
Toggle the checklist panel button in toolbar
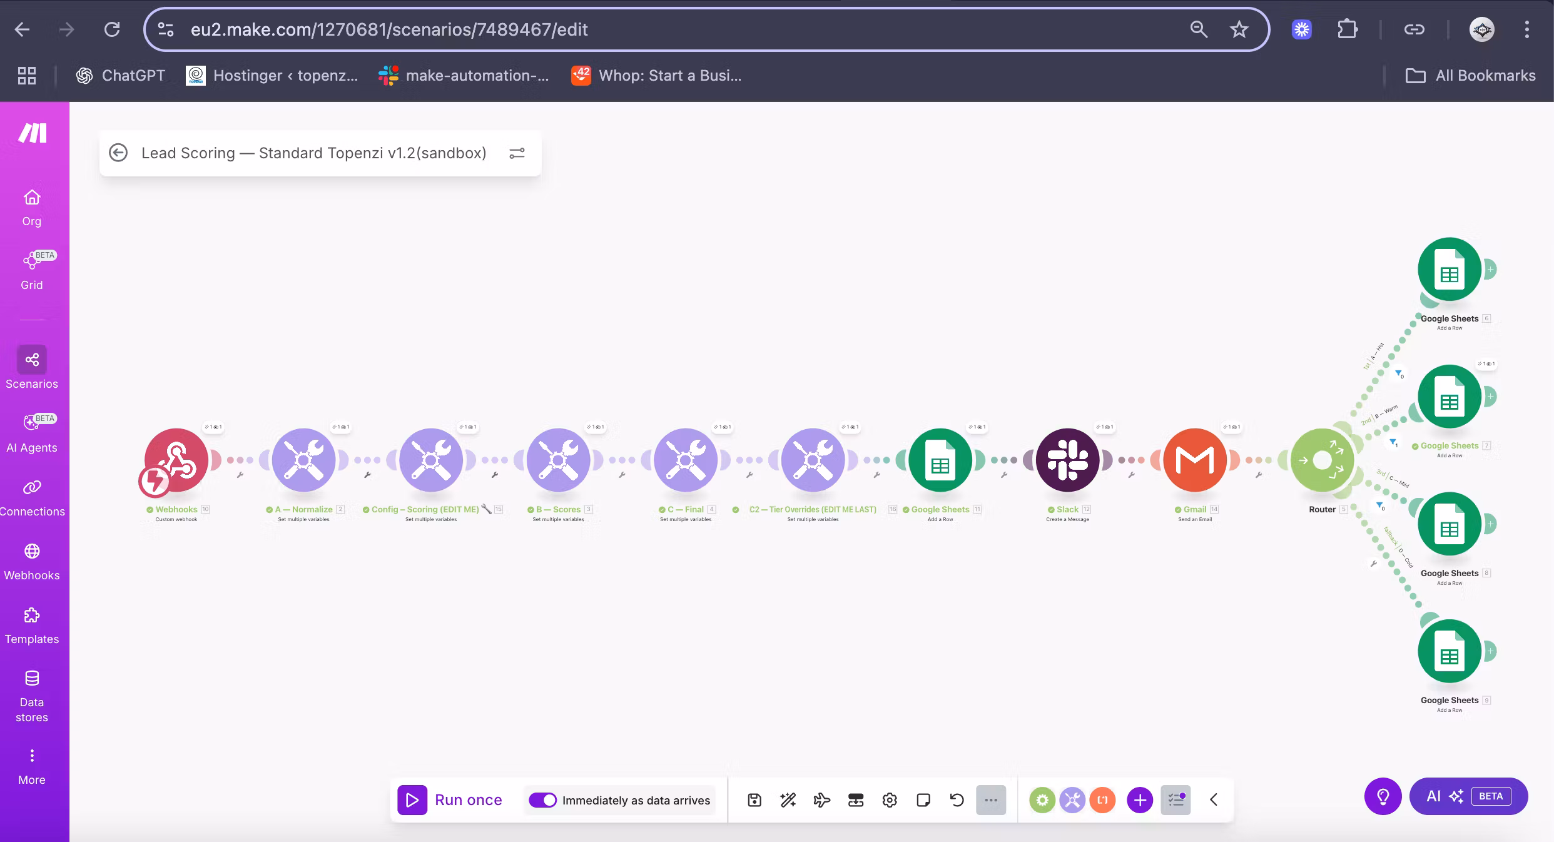click(x=1176, y=799)
